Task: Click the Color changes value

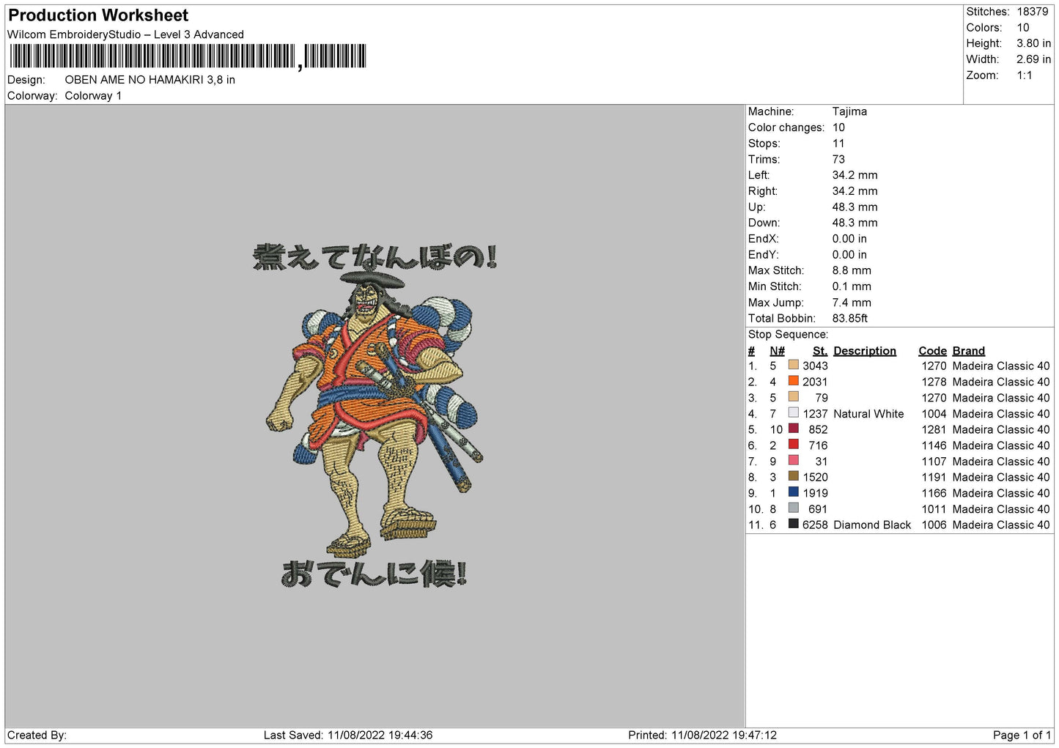Action: 838,127
